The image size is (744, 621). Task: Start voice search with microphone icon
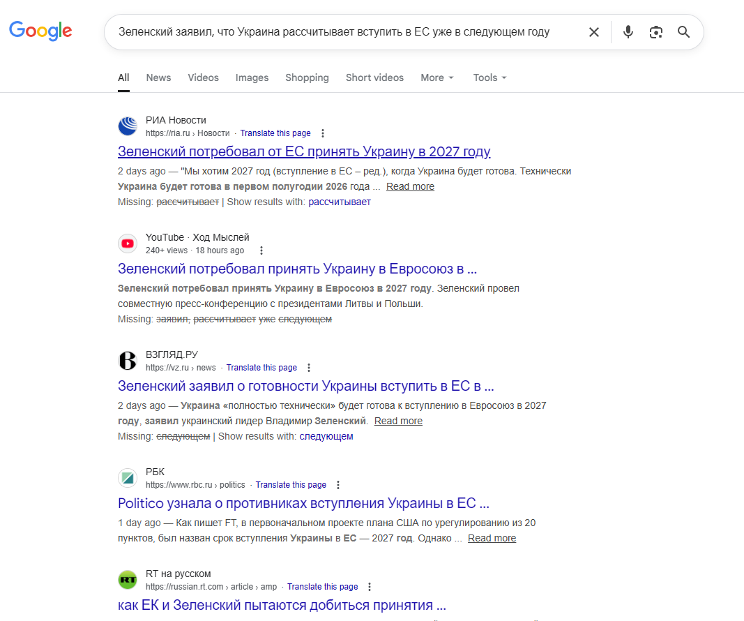[x=628, y=32]
